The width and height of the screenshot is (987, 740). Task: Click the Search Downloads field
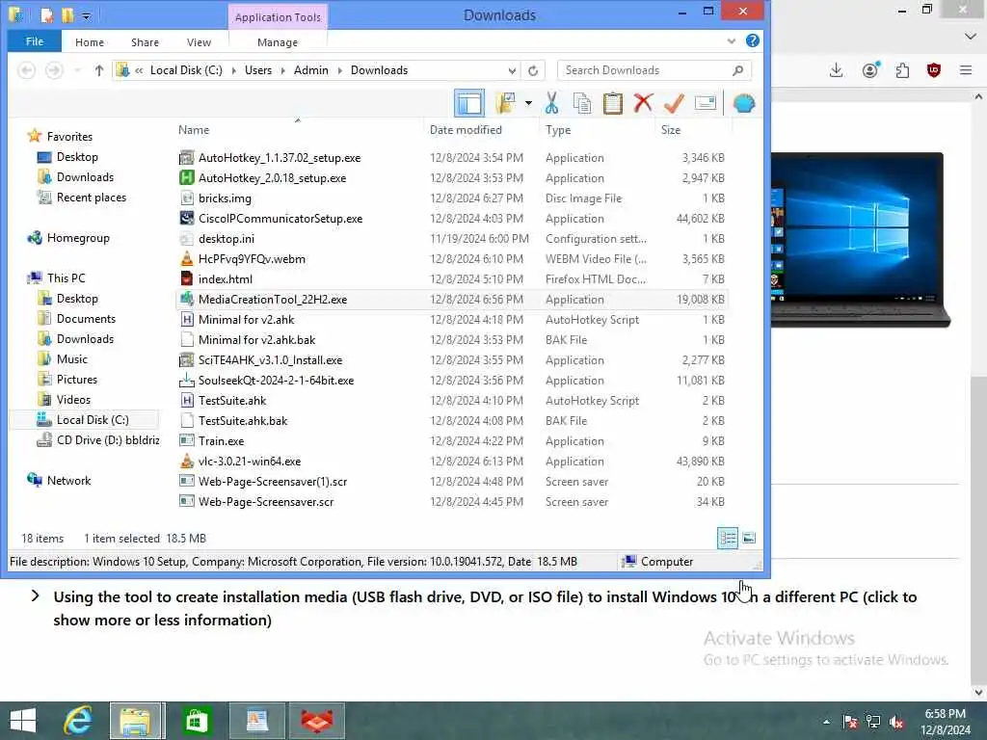[654, 70]
